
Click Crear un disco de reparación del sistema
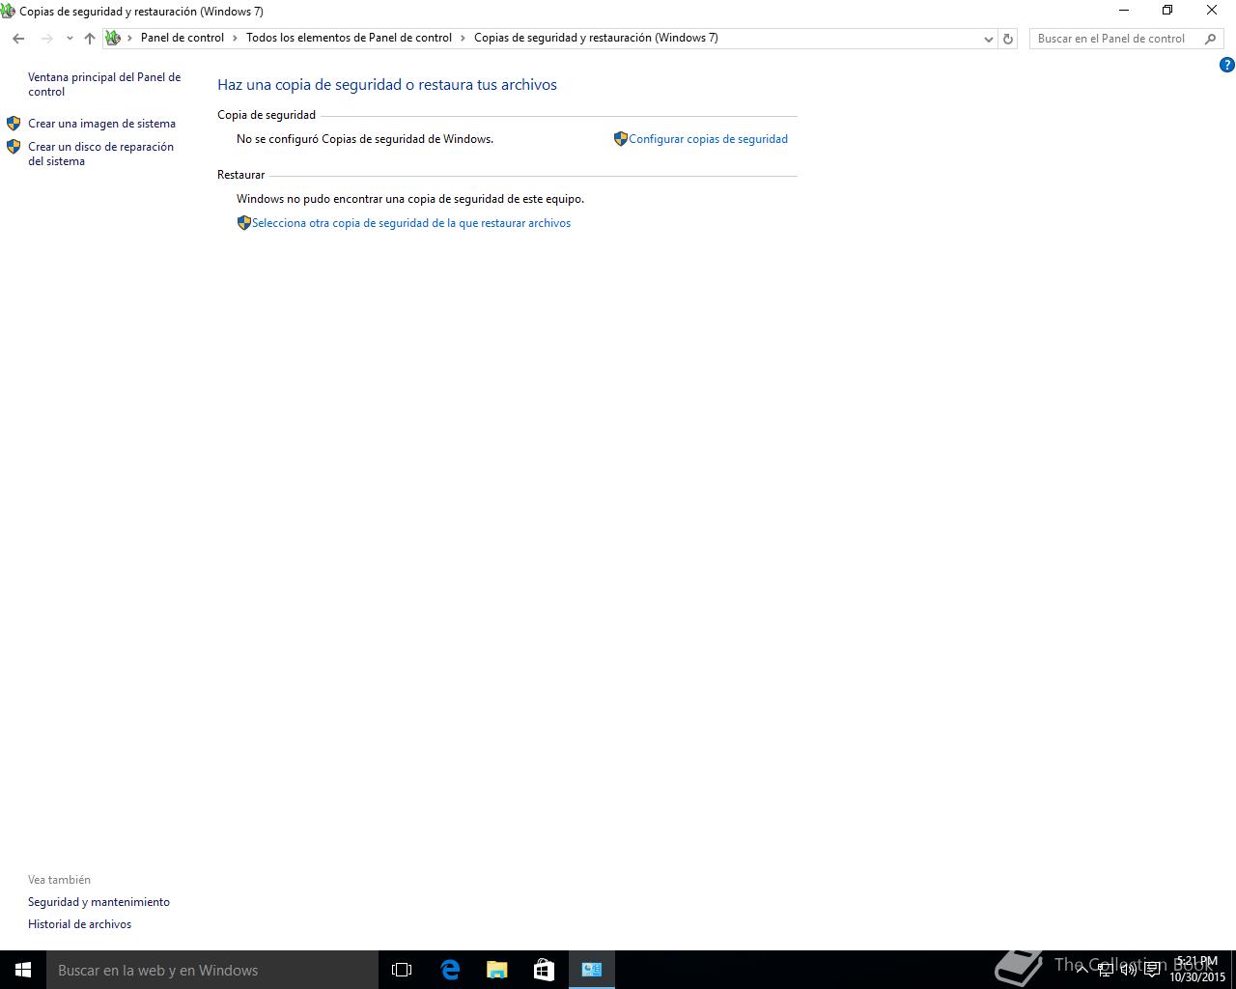click(x=100, y=154)
